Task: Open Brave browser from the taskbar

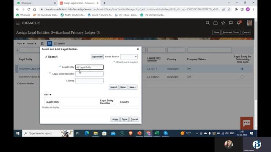Action: pyautogui.click(x=131, y=133)
